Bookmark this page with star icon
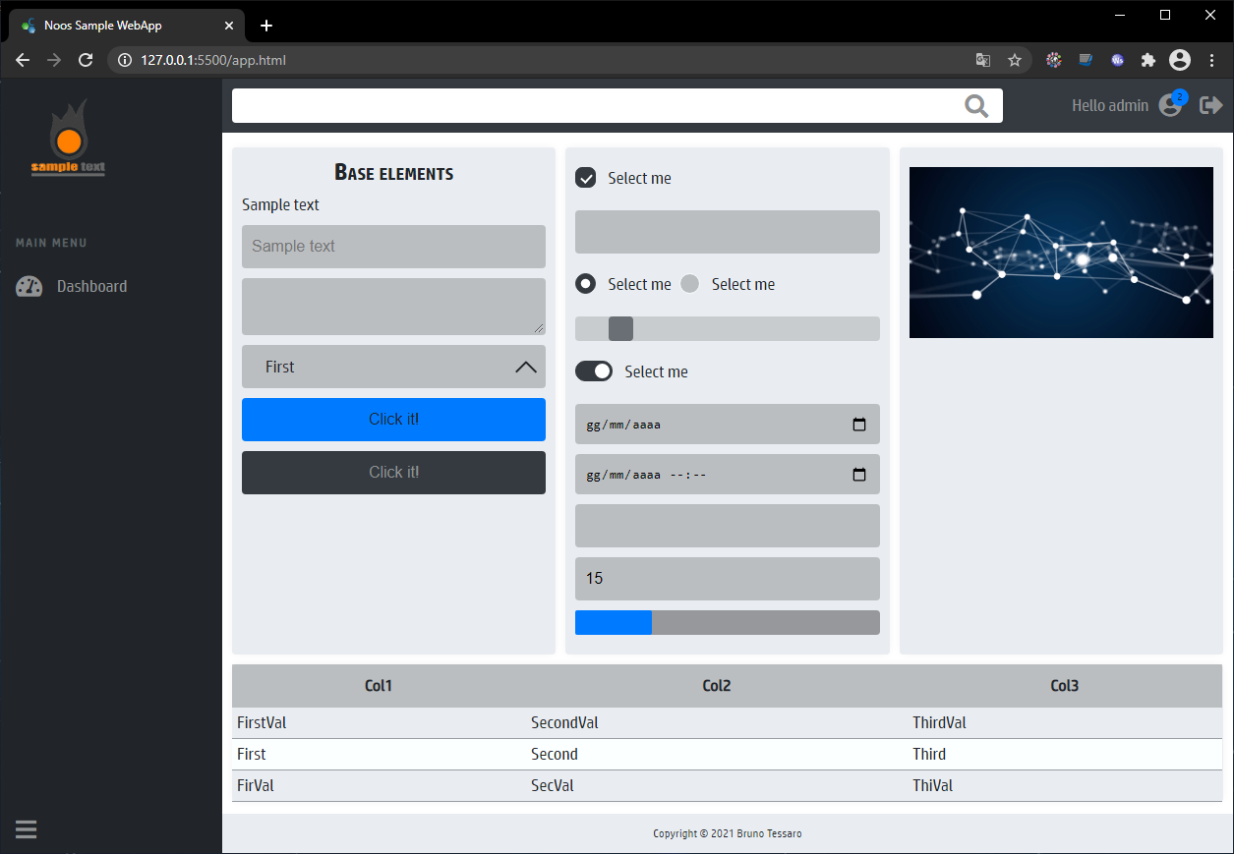Image resolution: width=1234 pixels, height=854 pixels. click(1015, 60)
